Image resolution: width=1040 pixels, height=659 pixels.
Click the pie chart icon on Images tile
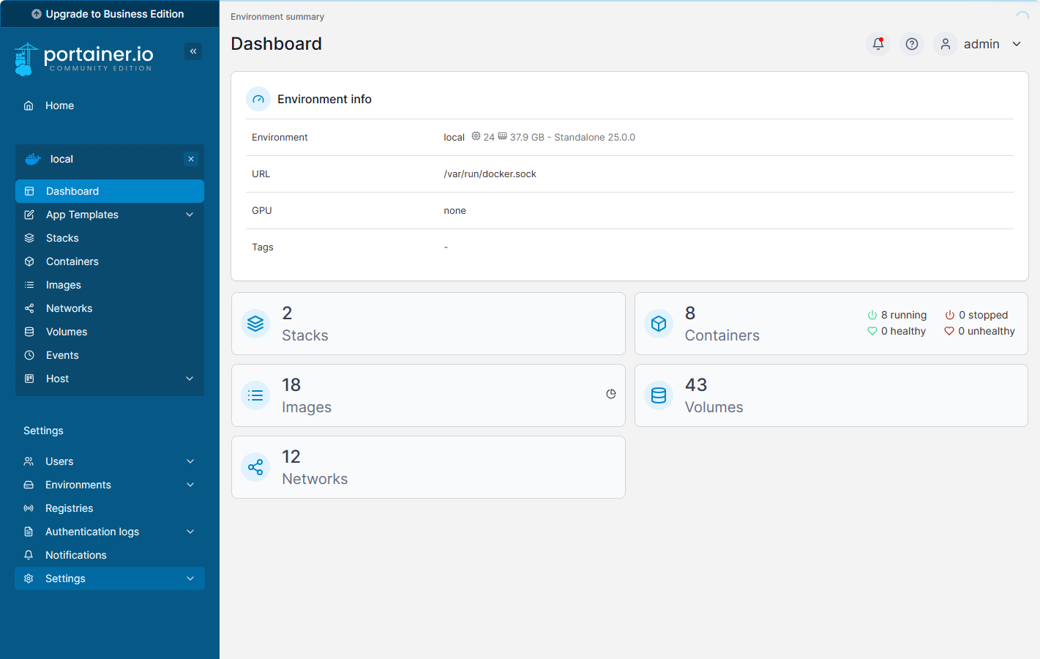(x=611, y=394)
